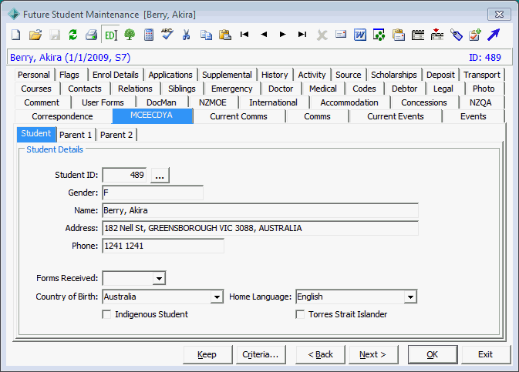519x372 pixels.
Task: Click the Paste clipboard icon
Action: pos(225,35)
